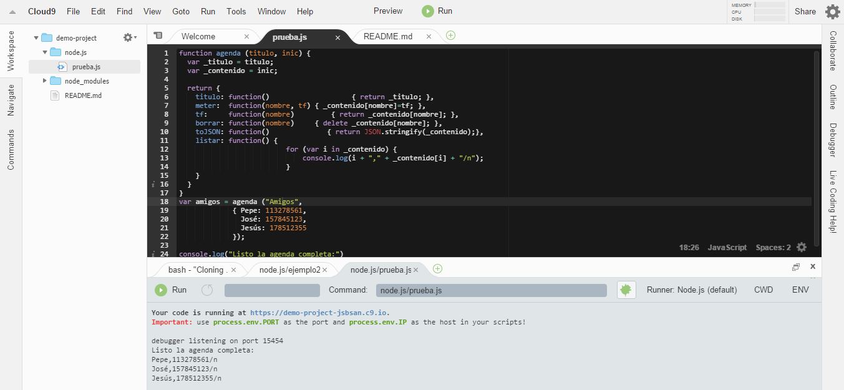The height and width of the screenshot is (390, 844).
Task: Click the Share button
Action: [805, 11]
